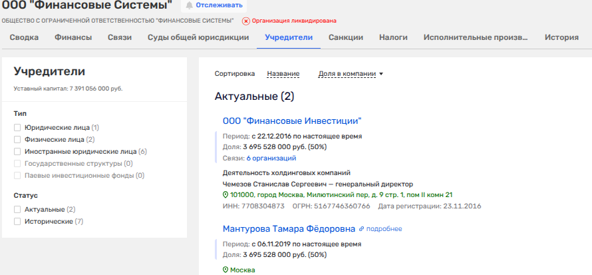592x275 pixels.
Task: Tick the Актуальные status checkbox
Action: coord(17,209)
